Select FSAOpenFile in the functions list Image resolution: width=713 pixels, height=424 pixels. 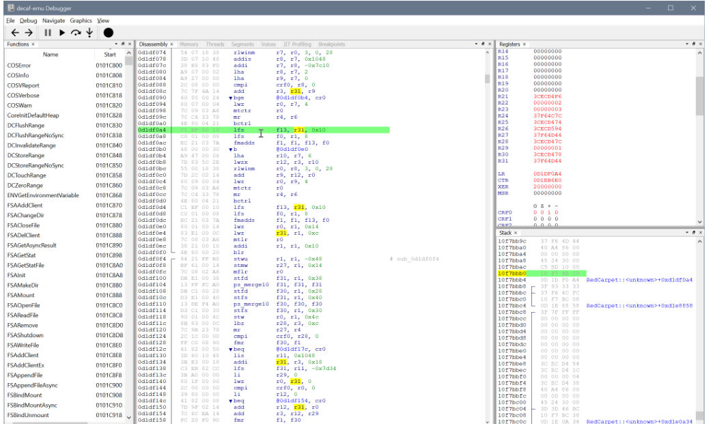[x=24, y=305]
